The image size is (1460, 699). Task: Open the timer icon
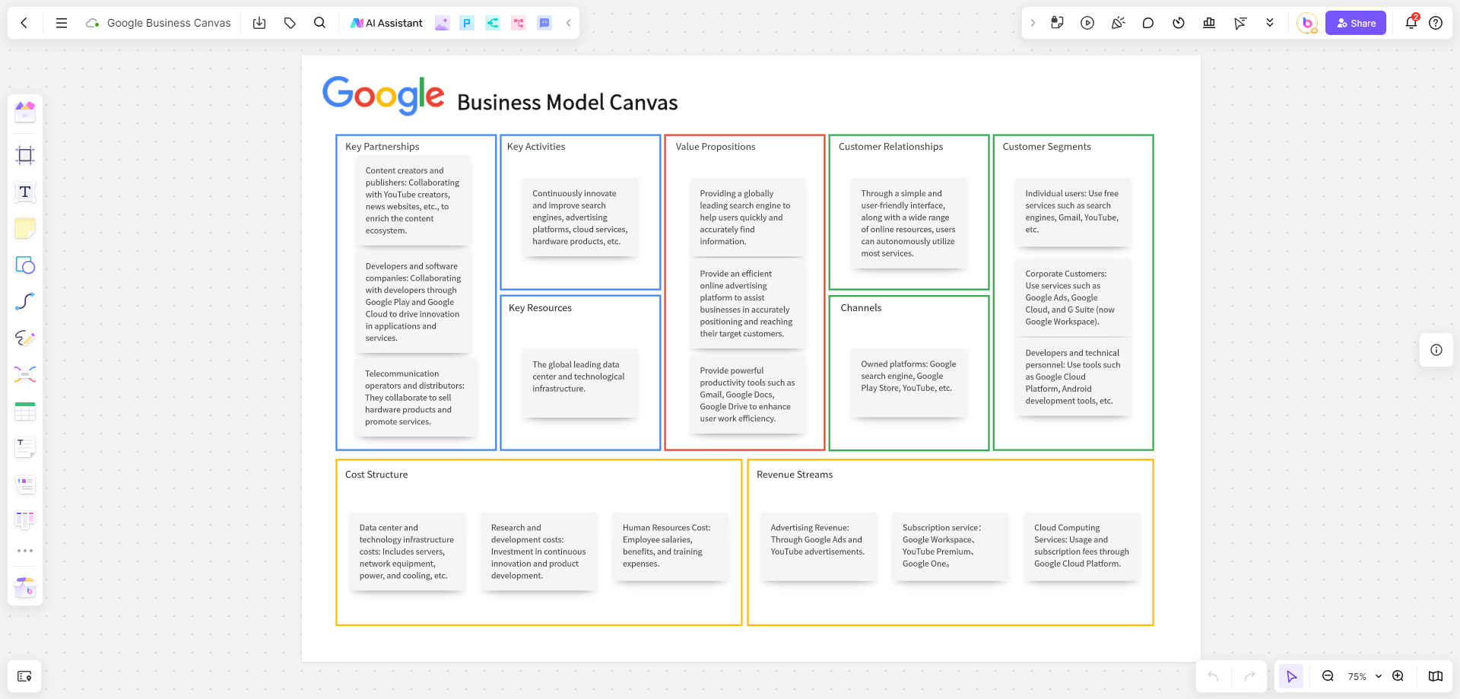[1179, 23]
